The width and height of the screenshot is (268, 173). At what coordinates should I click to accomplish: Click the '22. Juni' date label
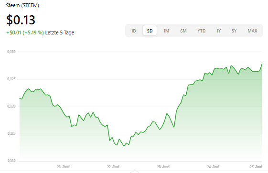pos(113,167)
